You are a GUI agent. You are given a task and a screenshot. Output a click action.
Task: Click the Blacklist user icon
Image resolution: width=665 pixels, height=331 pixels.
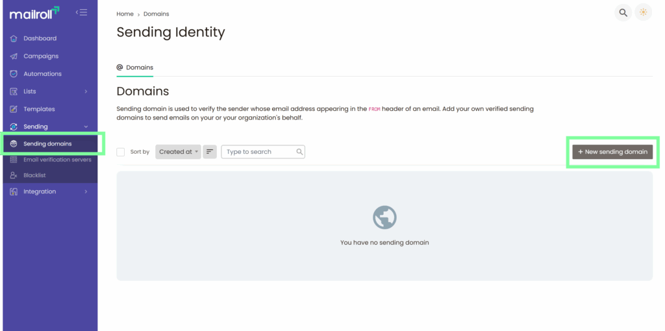click(x=14, y=175)
